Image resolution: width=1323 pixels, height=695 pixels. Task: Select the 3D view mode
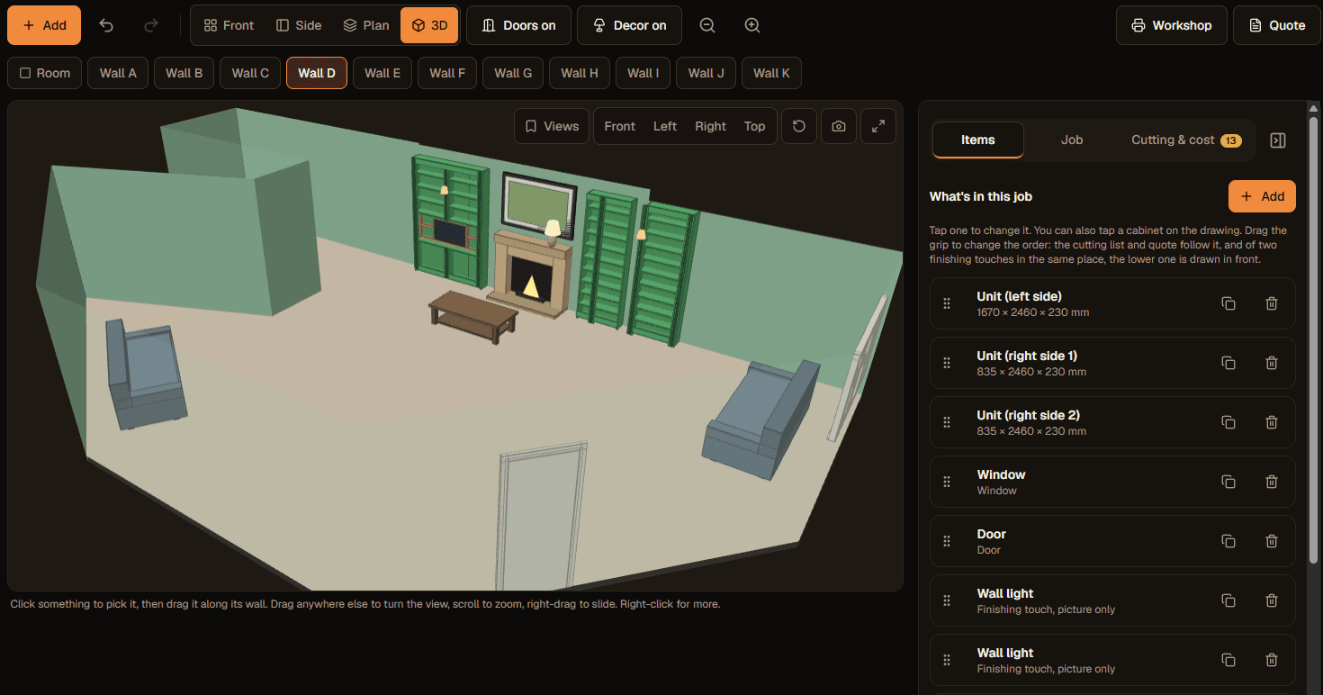[429, 25]
